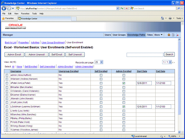
Task: Click the Admin Enroll button
Action: (14, 55)
